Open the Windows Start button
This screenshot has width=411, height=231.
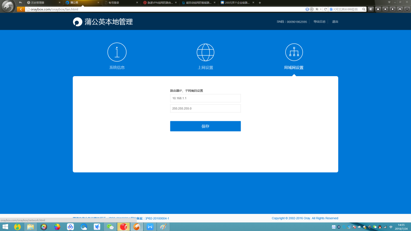pyautogui.click(x=5, y=227)
